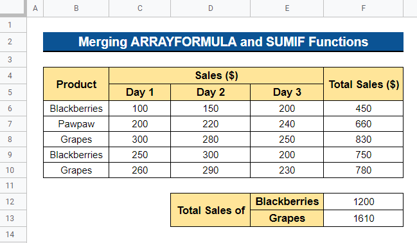Select the Blackberries total cell 1200
This screenshot has width=417, height=243.
coord(363,201)
